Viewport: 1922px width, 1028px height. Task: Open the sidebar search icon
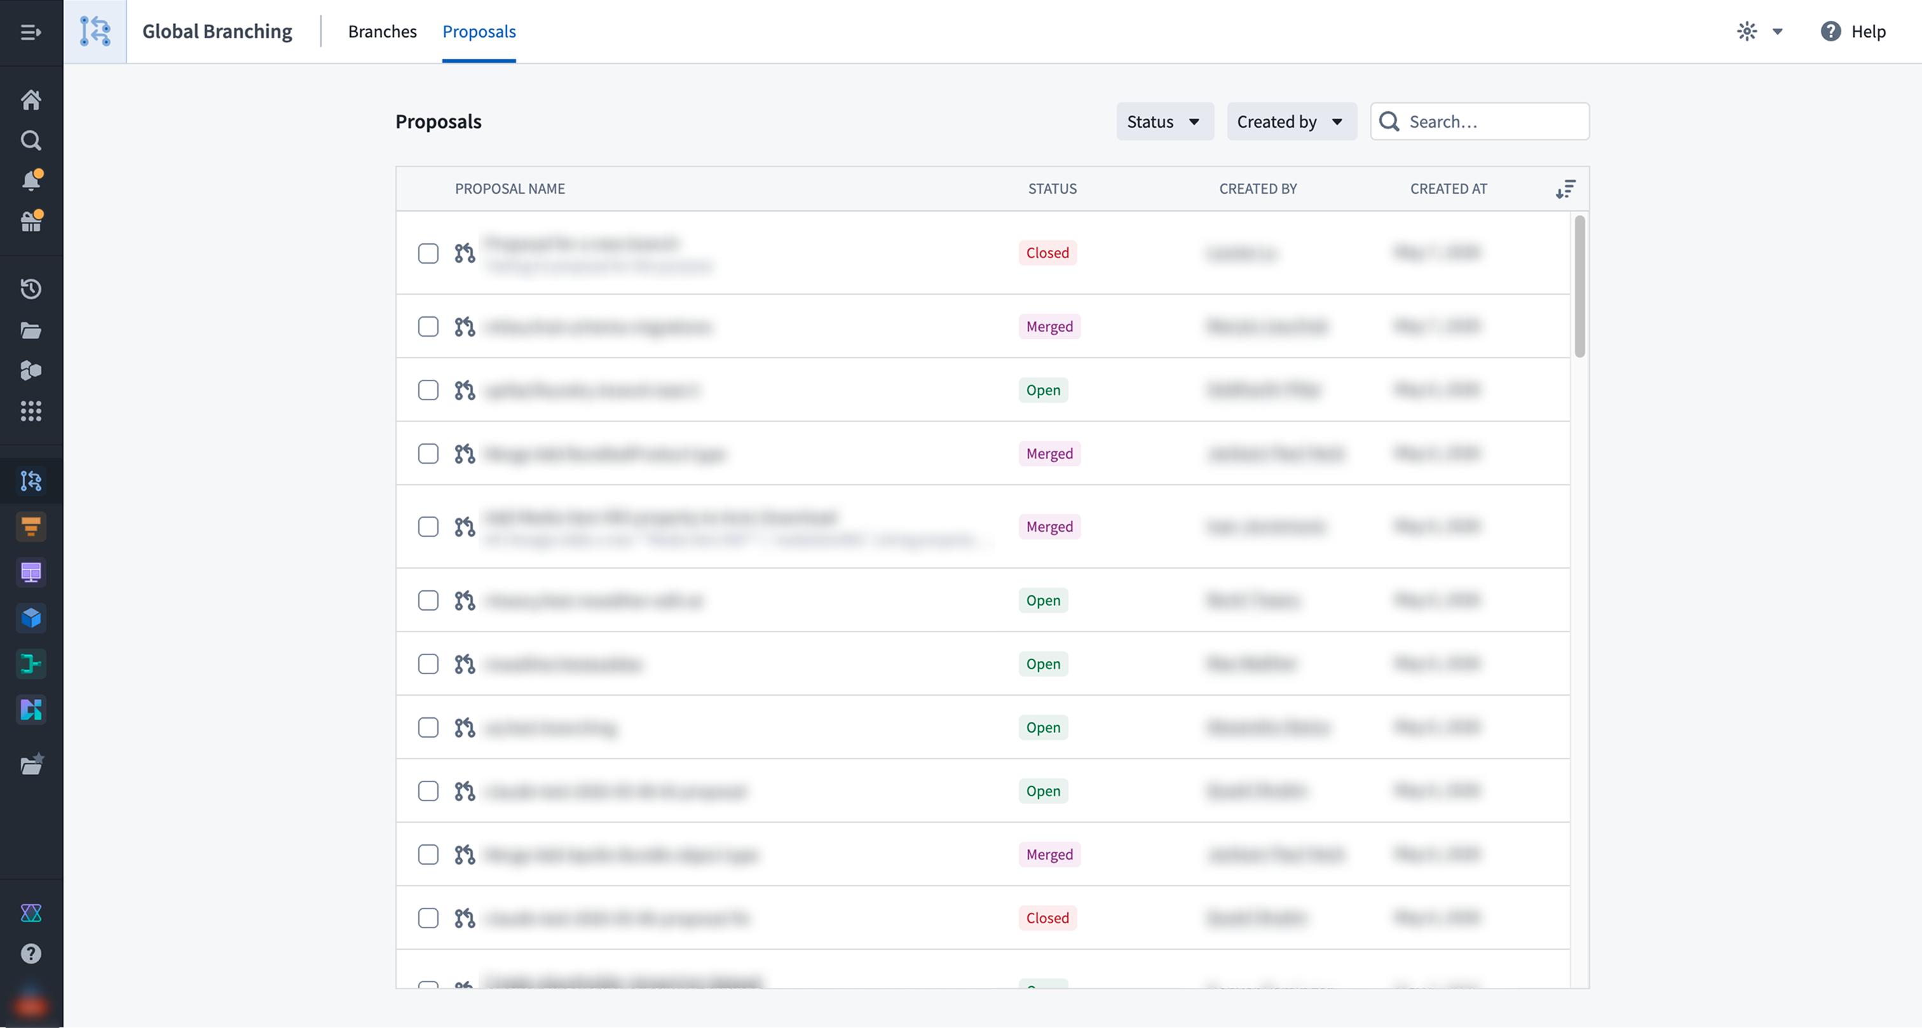(x=31, y=140)
